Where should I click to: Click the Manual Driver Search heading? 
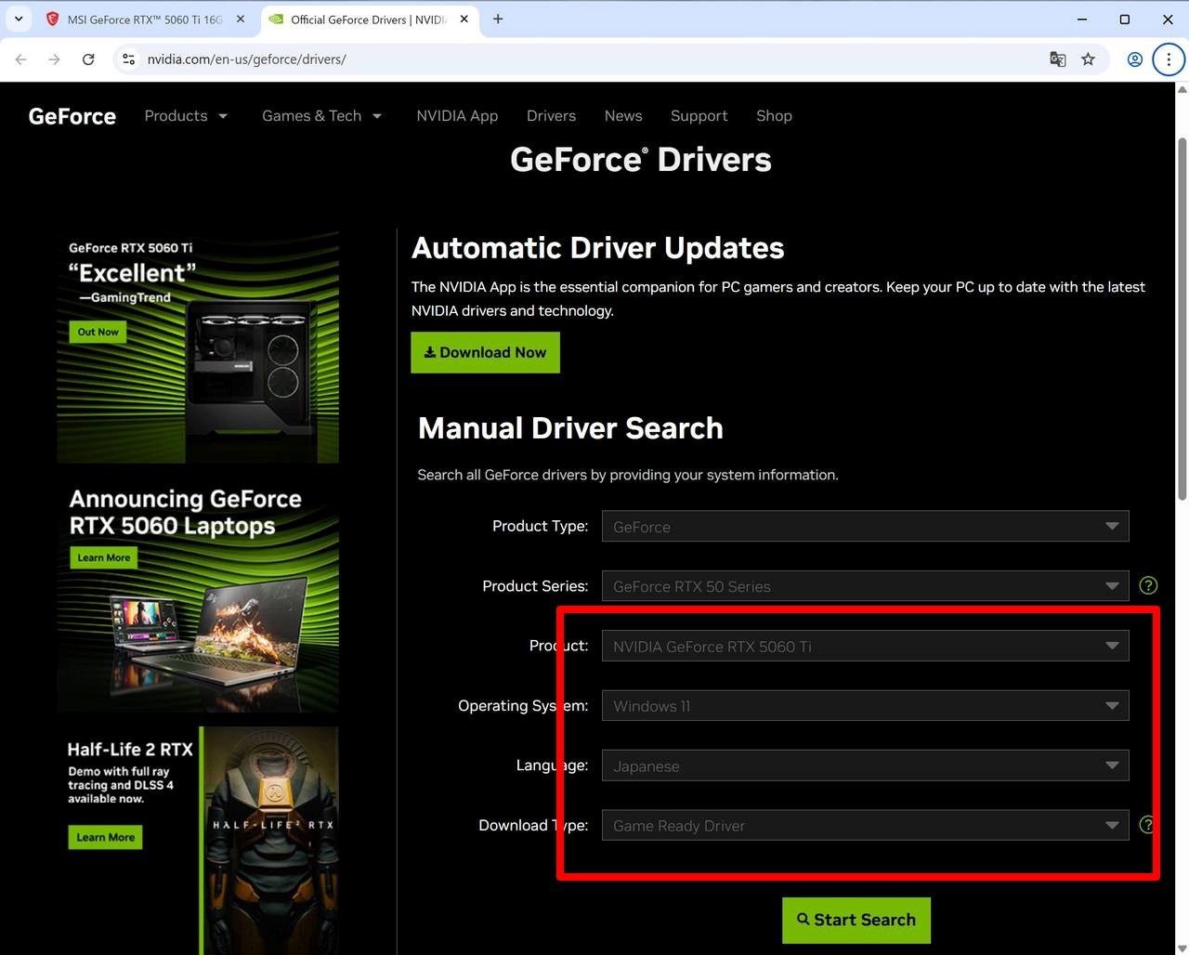570,428
